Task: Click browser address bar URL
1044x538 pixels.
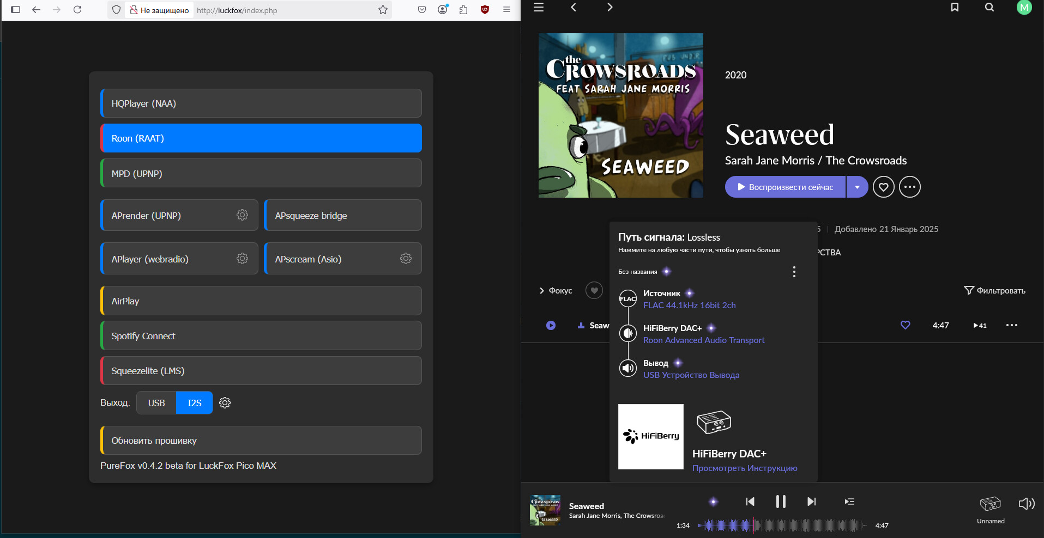Action: [x=237, y=10]
